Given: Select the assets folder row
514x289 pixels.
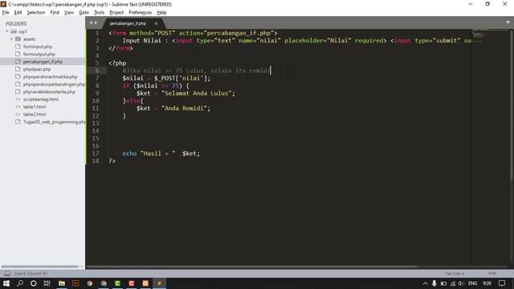Looking at the screenshot, I should (x=43, y=39).
